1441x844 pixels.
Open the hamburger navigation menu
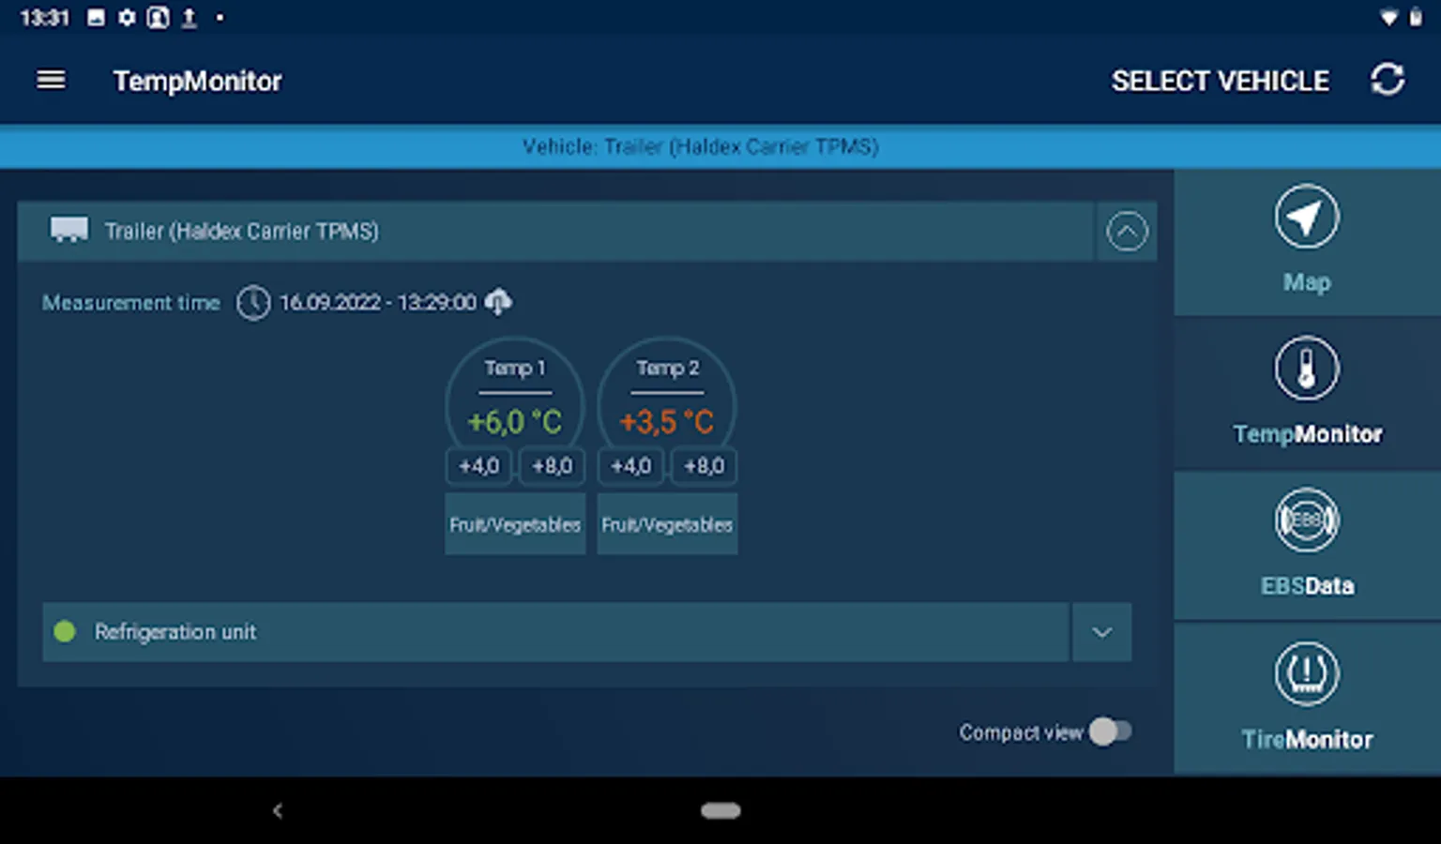[x=51, y=81]
